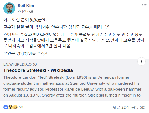Image resolution: width=149 pixels, height=113 pixels.
Task: Click the Wikipedia article description preview text
Action: click(72, 86)
